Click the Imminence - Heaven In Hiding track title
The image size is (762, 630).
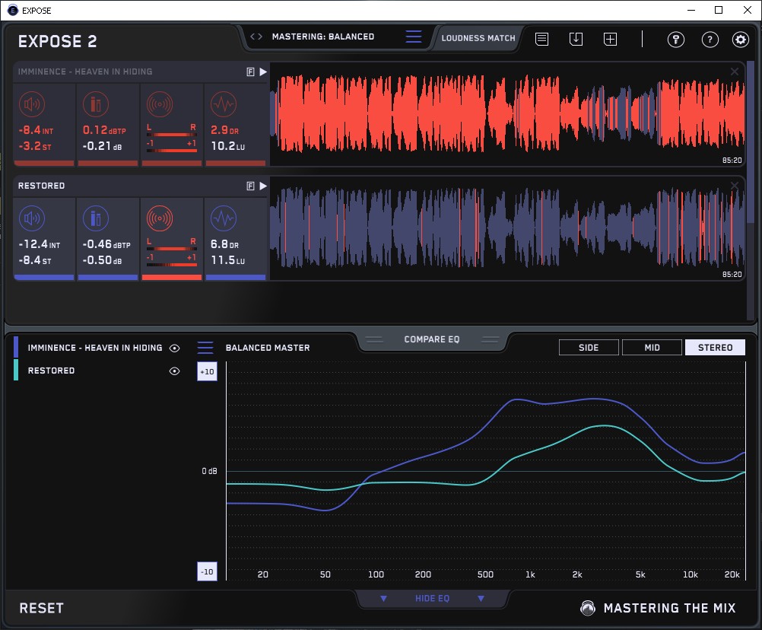(x=85, y=72)
